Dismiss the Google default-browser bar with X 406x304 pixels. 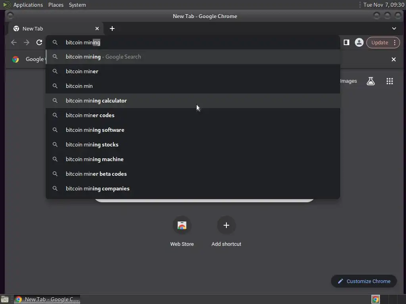pyautogui.click(x=394, y=59)
